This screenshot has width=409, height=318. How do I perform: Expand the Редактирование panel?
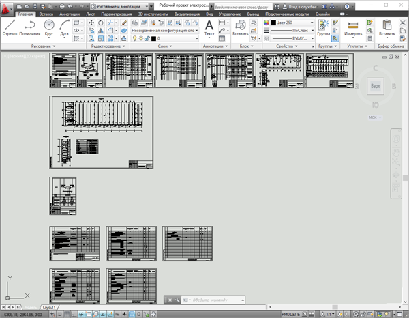tap(108, 46)
